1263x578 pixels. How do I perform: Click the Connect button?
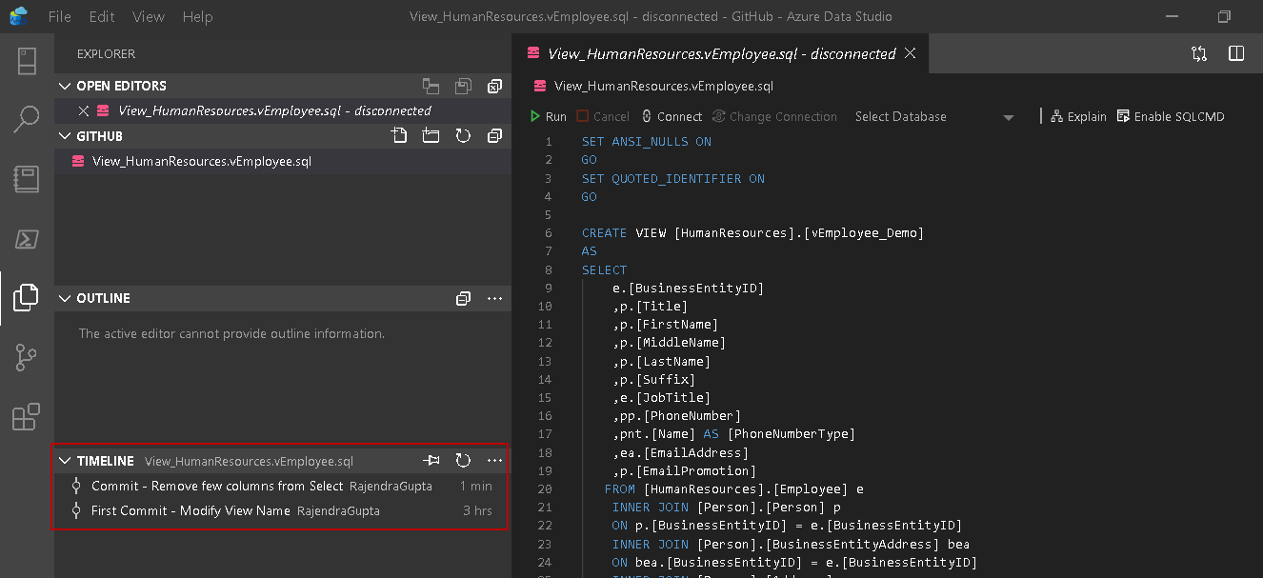672,116
